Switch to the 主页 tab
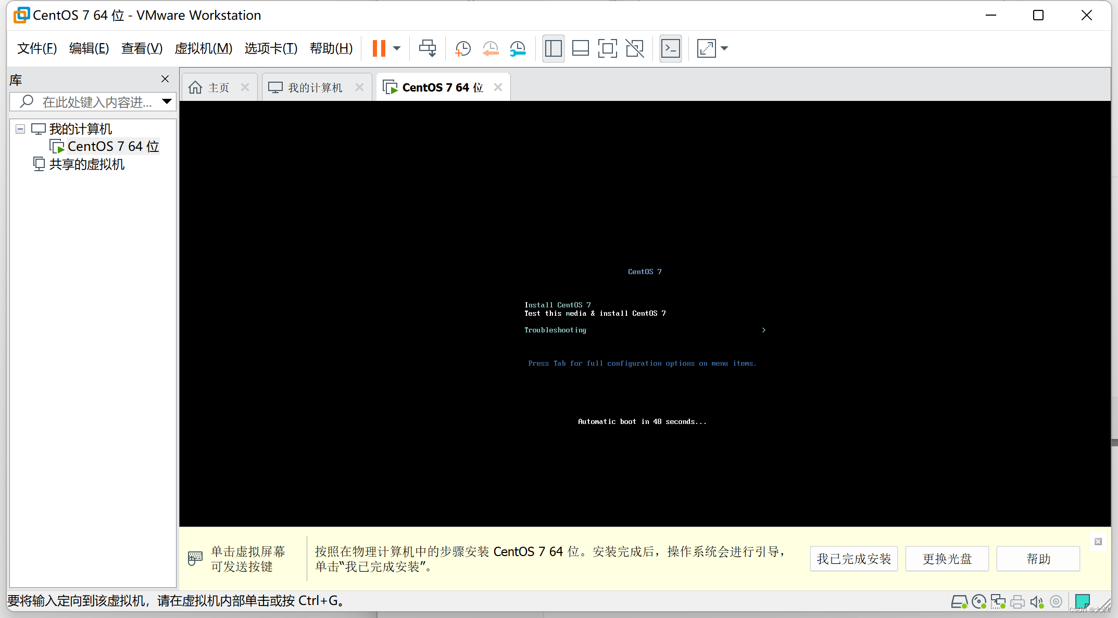 point(218,87)
